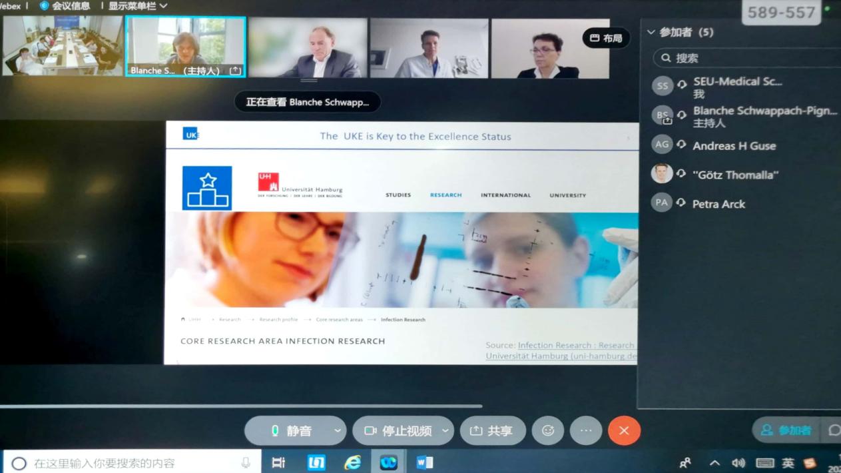
Task: Expand video options arrow beside 停止视频
Action: coord(445,431)
